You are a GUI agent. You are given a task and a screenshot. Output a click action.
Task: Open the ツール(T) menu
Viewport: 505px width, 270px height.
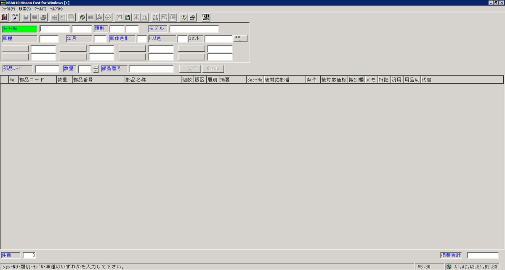[x=40, y=9]
